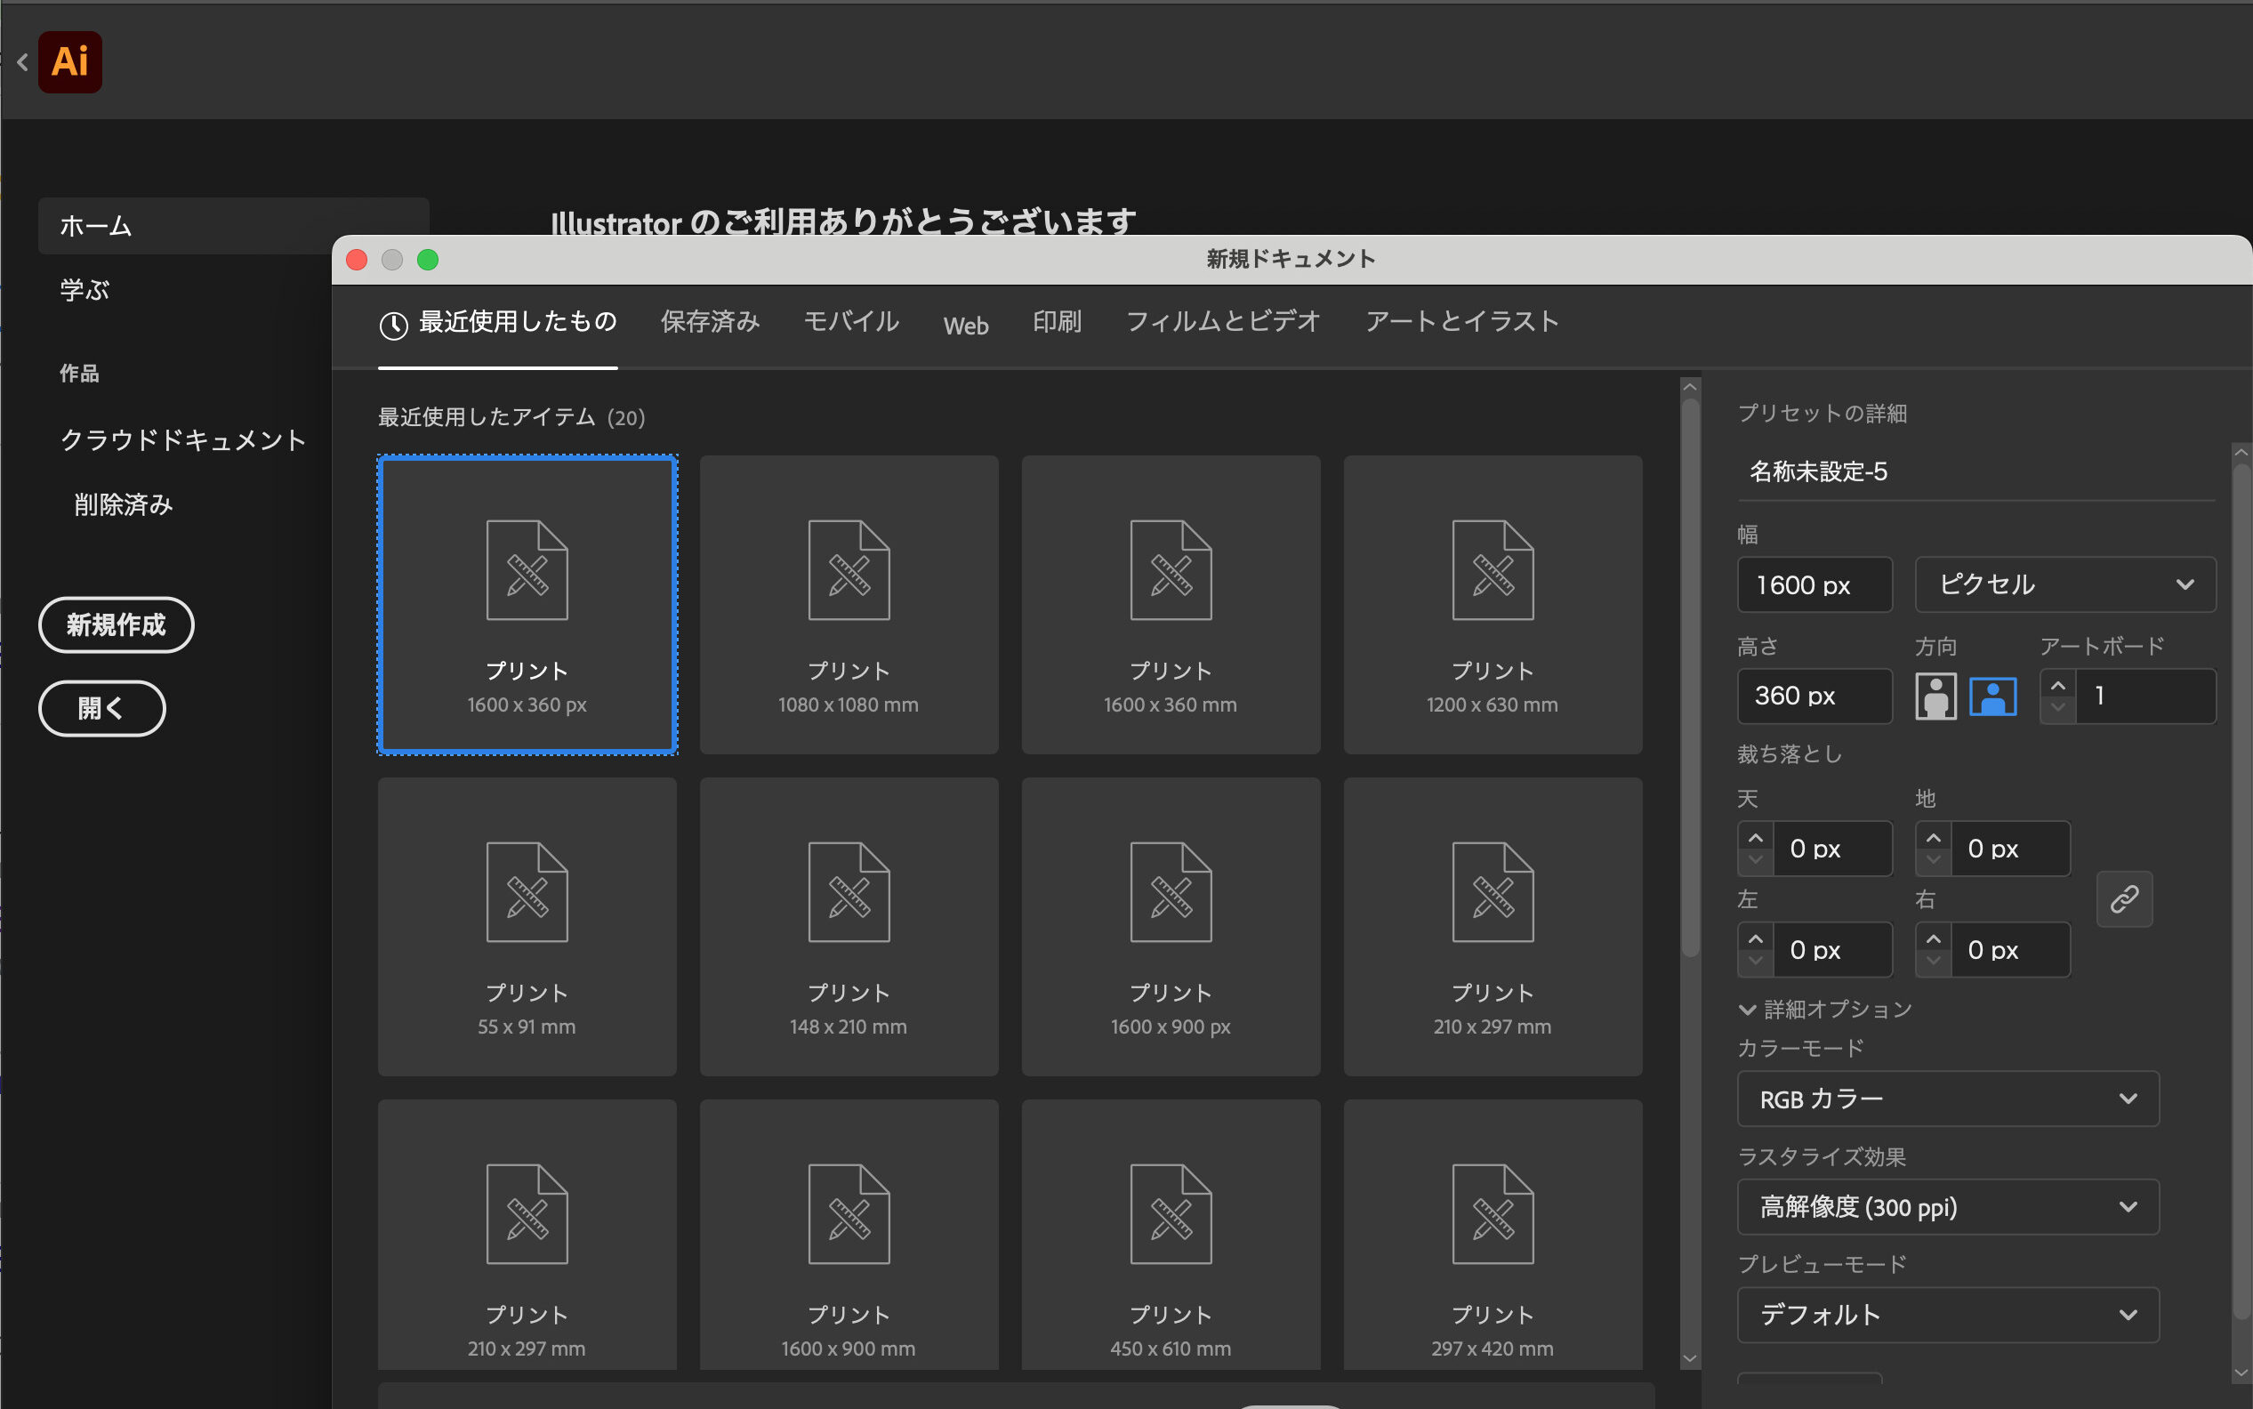Open the RGB カラー color mode dropdown
The height and width of the screenshot is (1409, 2253).
pyautogui.click(x=1947, y=1099)
